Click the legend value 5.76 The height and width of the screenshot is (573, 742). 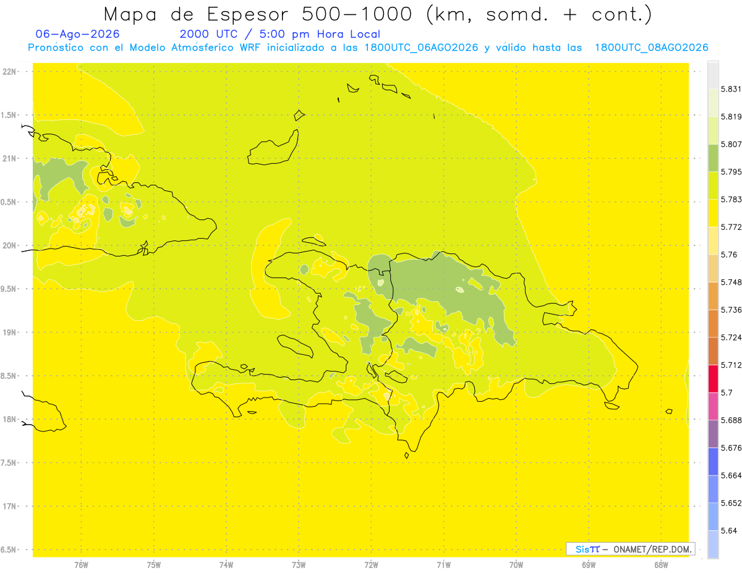(729, 255)
